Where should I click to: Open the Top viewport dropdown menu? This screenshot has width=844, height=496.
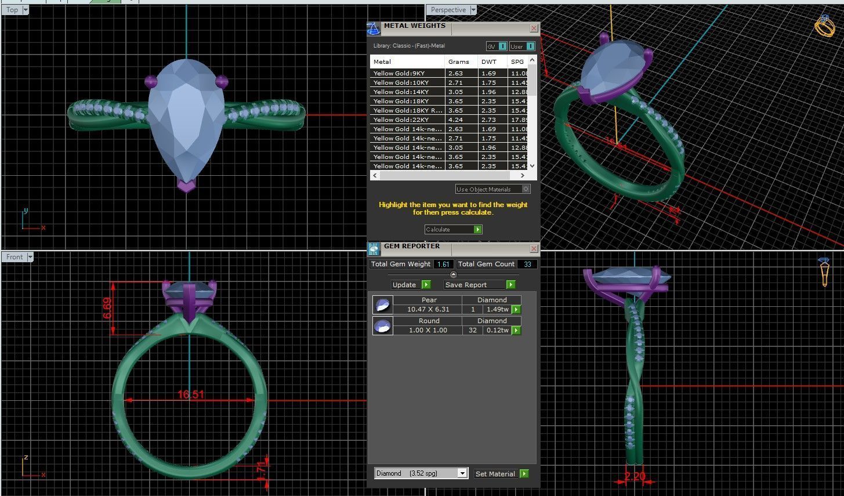(25, 10)
